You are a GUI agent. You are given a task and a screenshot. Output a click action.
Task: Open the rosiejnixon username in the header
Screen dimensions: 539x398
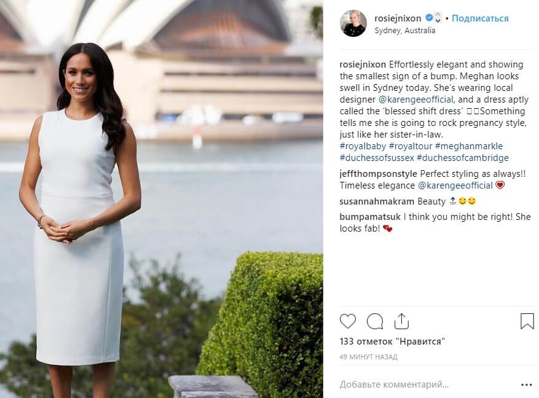click(398, 18)
